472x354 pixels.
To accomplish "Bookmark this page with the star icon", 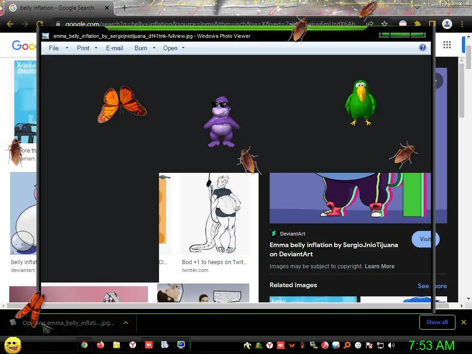I will (x=384, y=24).
